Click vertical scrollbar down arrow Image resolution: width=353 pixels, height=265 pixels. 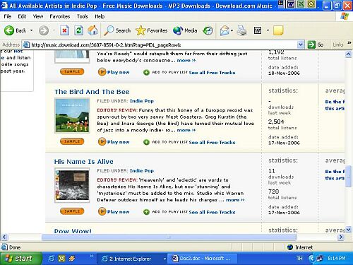349,229
